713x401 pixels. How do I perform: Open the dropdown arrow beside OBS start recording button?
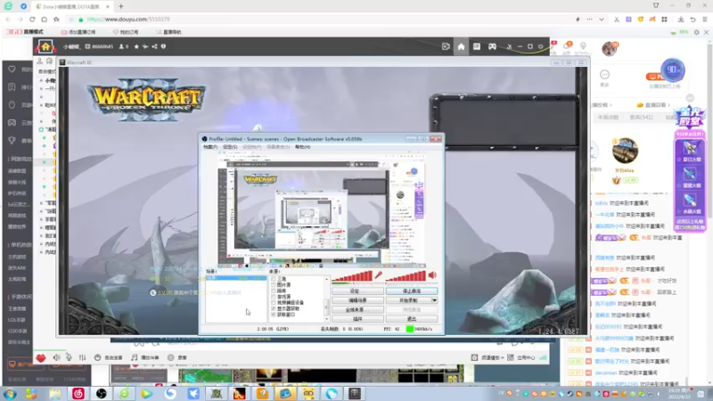[x=434, y=300]
